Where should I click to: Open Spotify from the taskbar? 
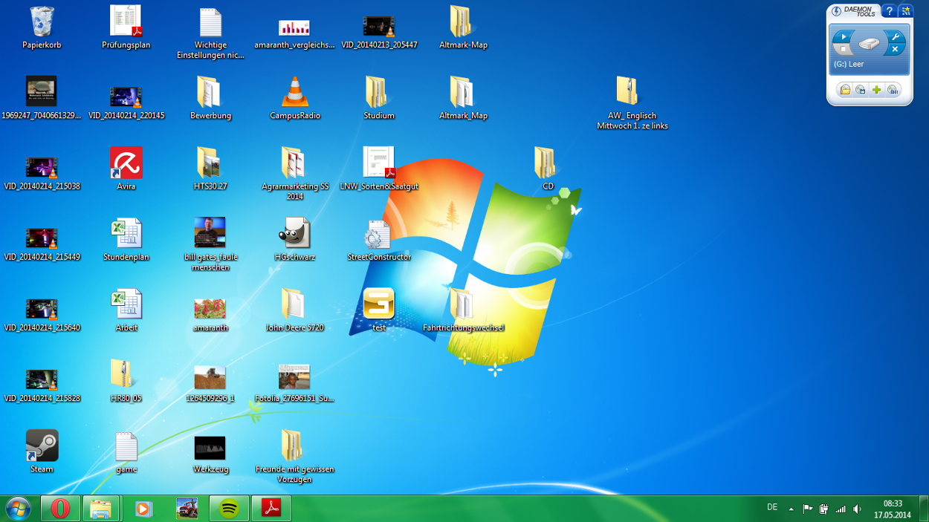229,509
